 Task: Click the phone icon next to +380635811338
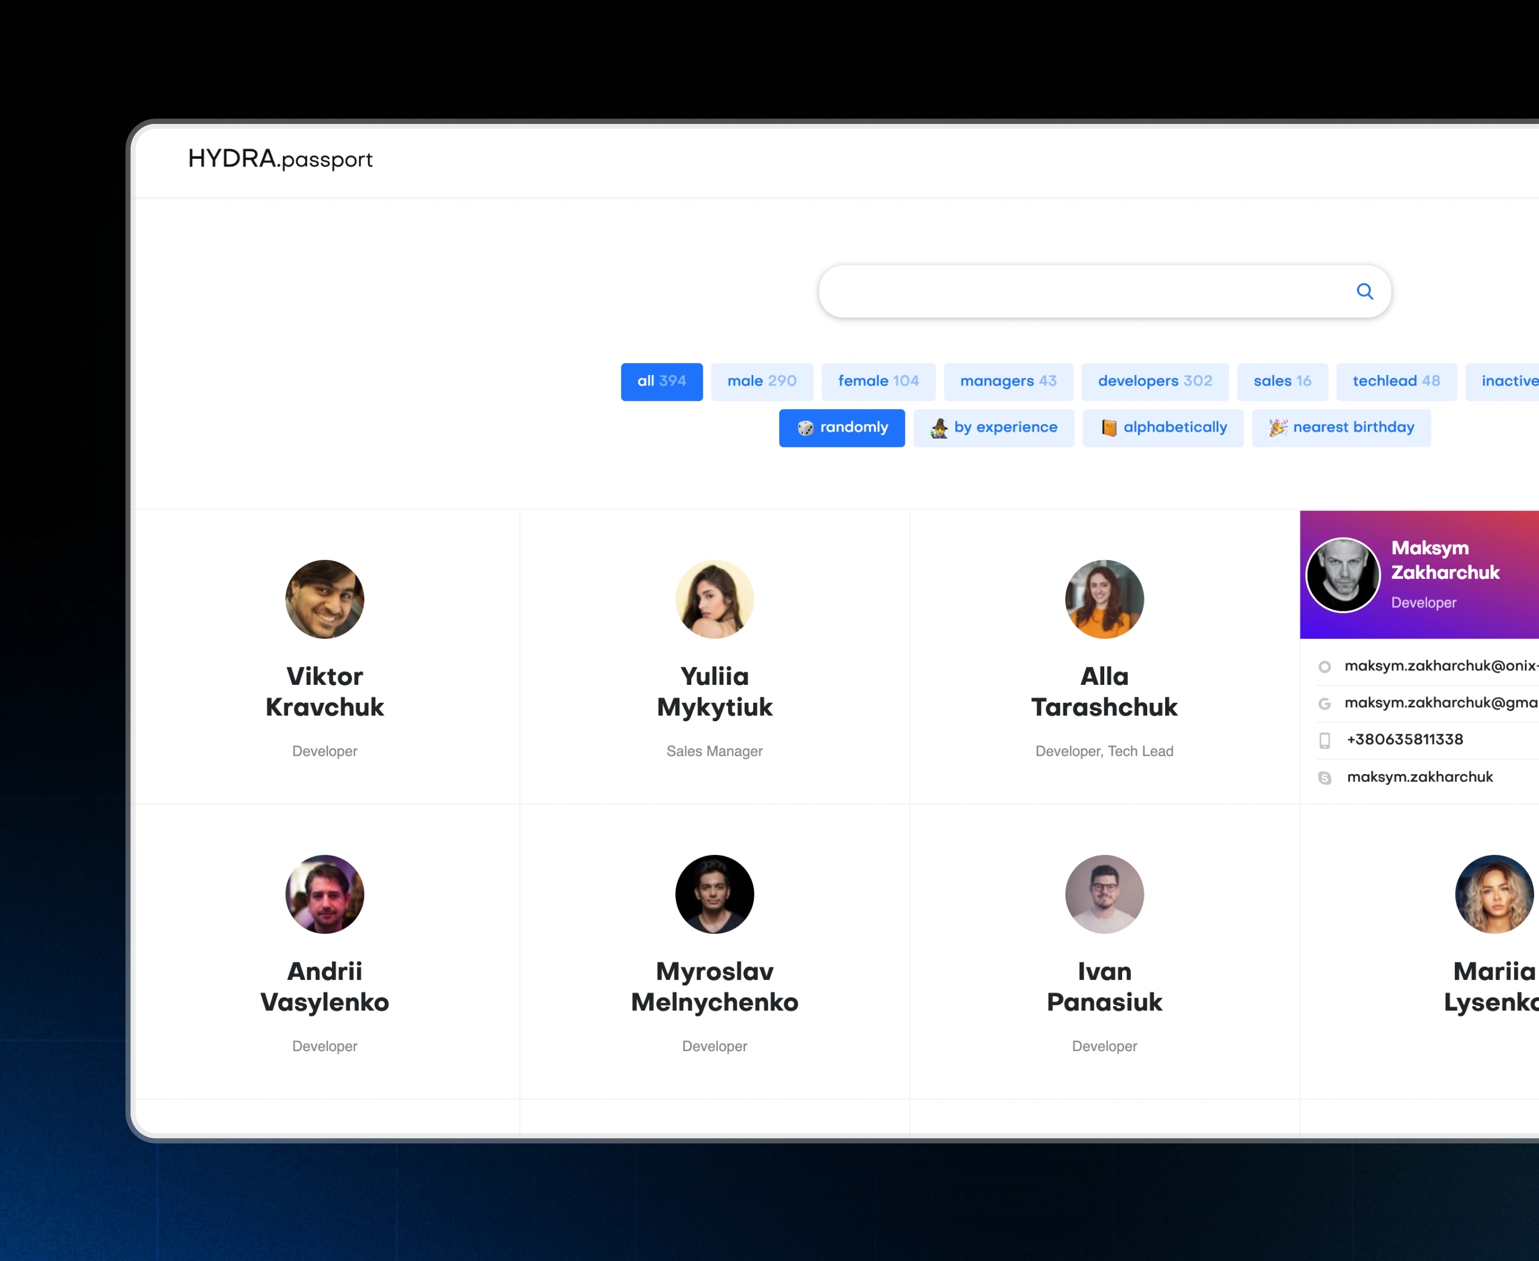pyautogui.click(x=1324, y=740)
